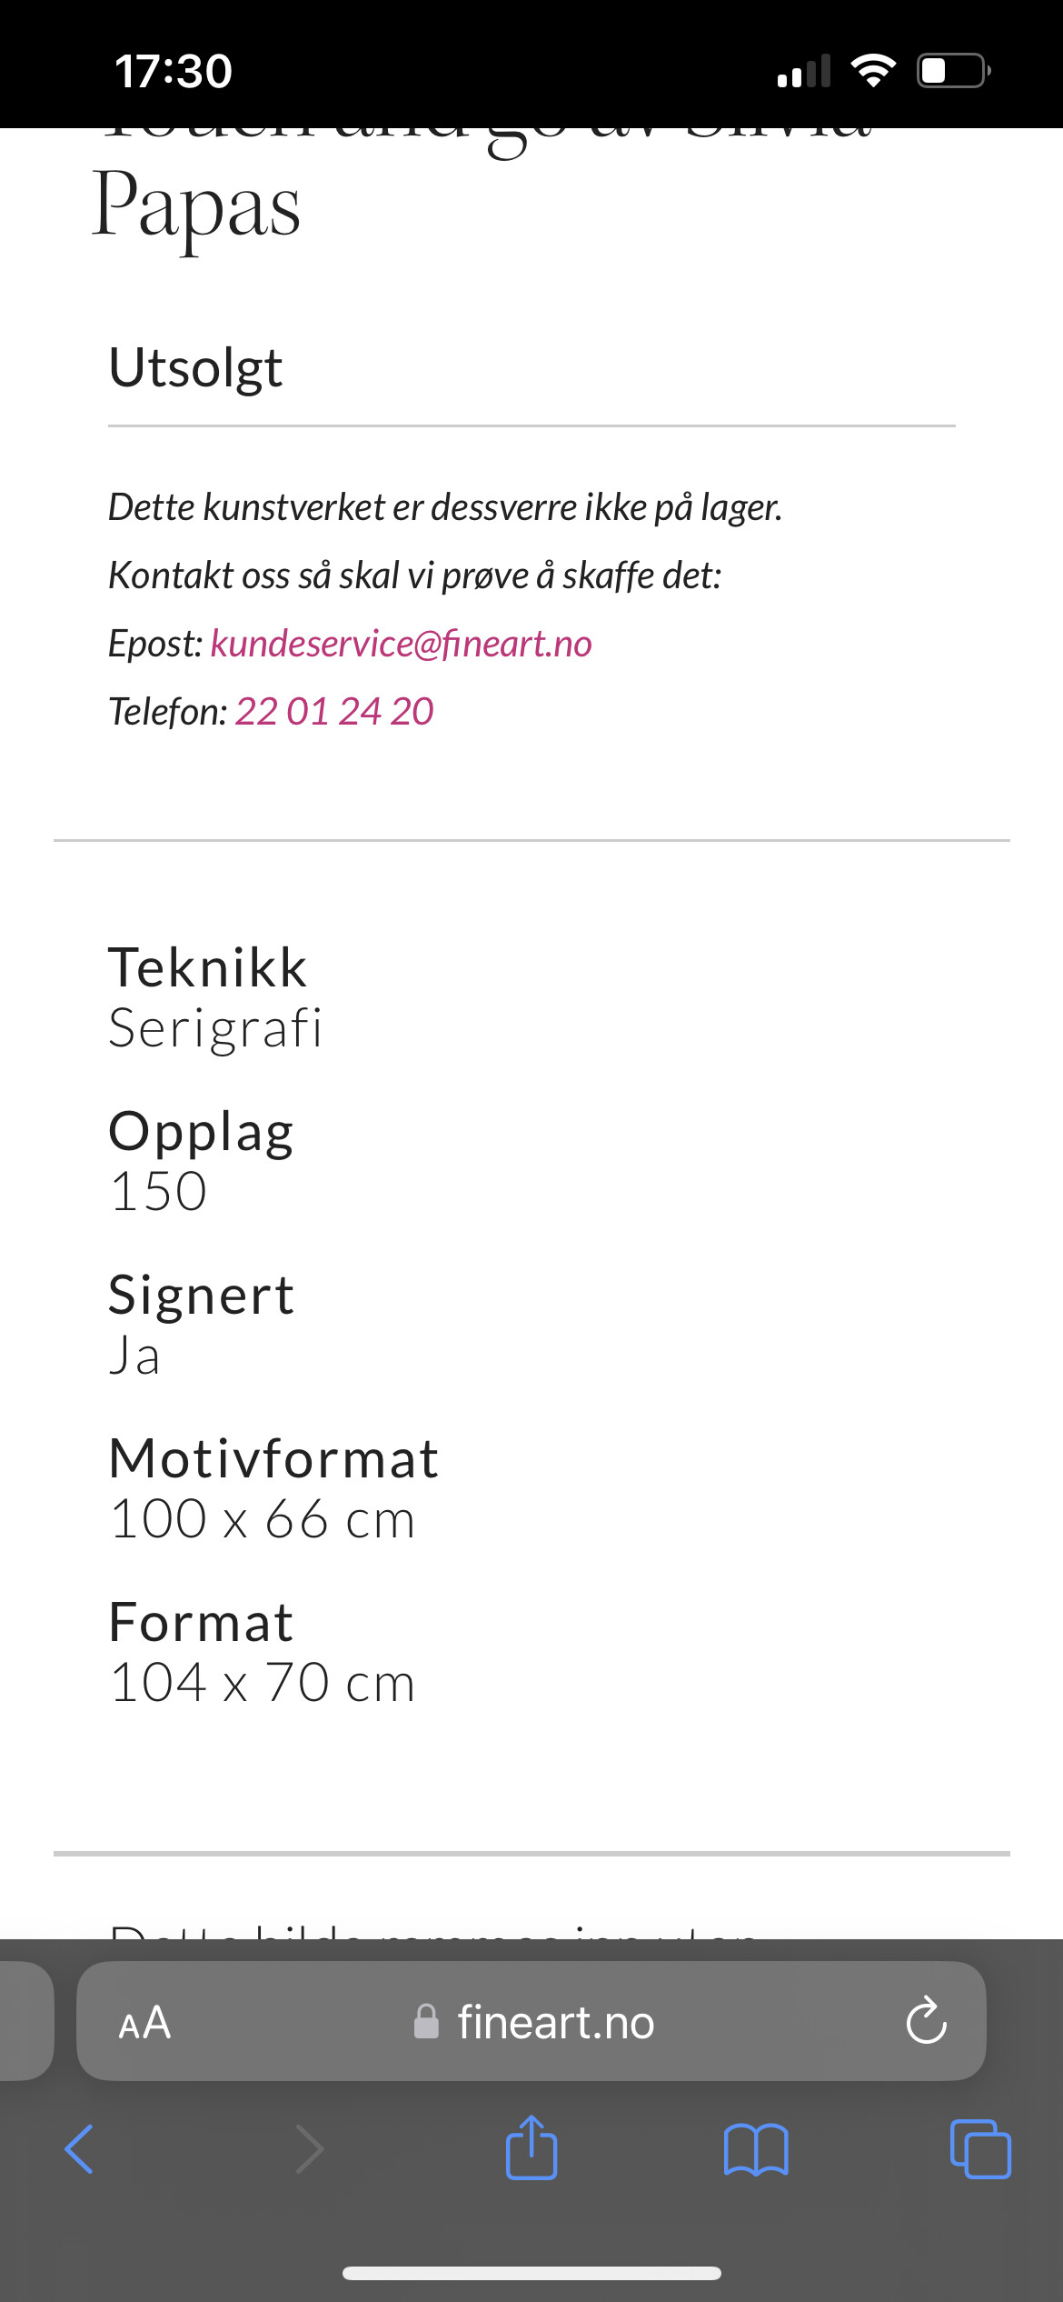The image size is (1063, 2302).
Task: Tap the Safari back arrow
Action: click(x=80, y=2149)
